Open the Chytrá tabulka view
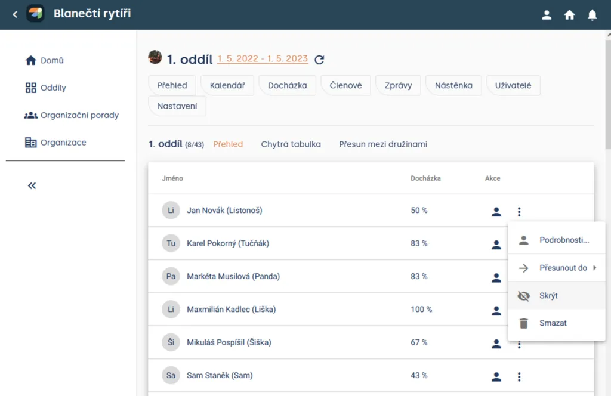 pos(291,144)
